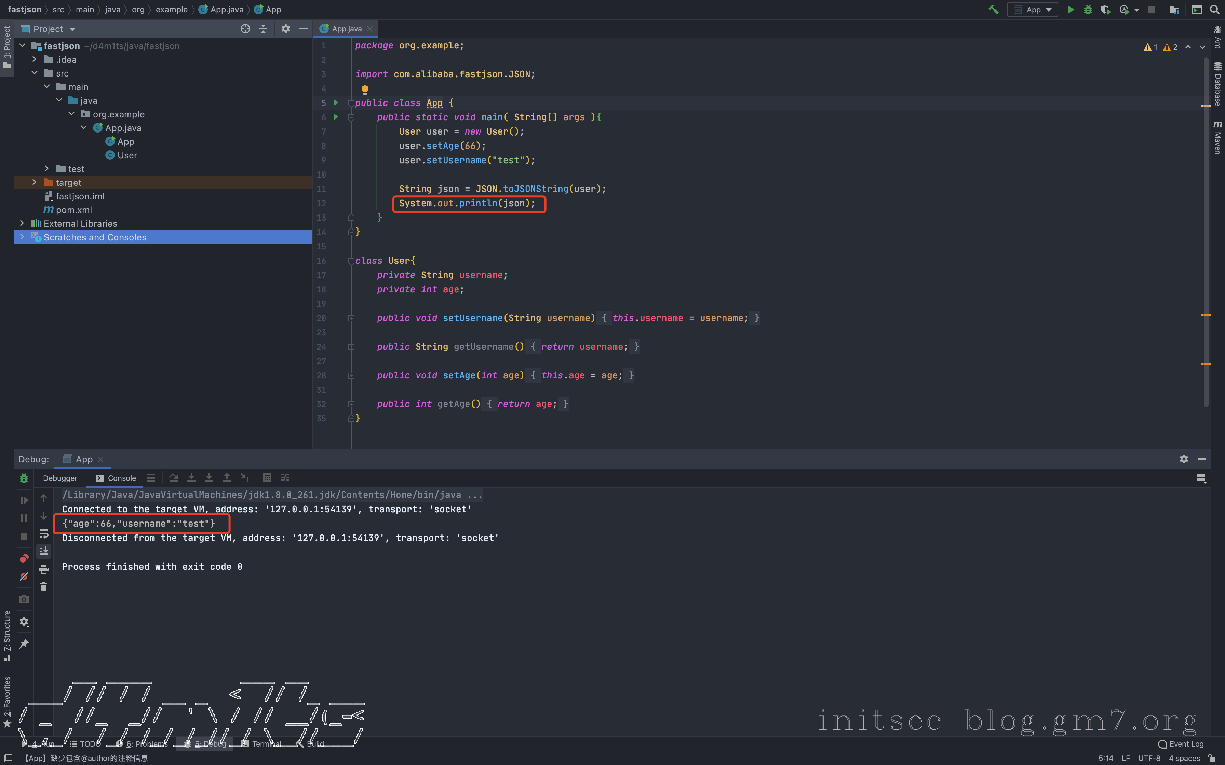Open the App run configuration dropdown
Image resolution: width=1225 pixels, height=765 pixels.
pyautogui.click(x=1033, y=10)
